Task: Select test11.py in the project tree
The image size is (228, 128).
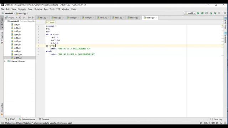Action: 17,58
